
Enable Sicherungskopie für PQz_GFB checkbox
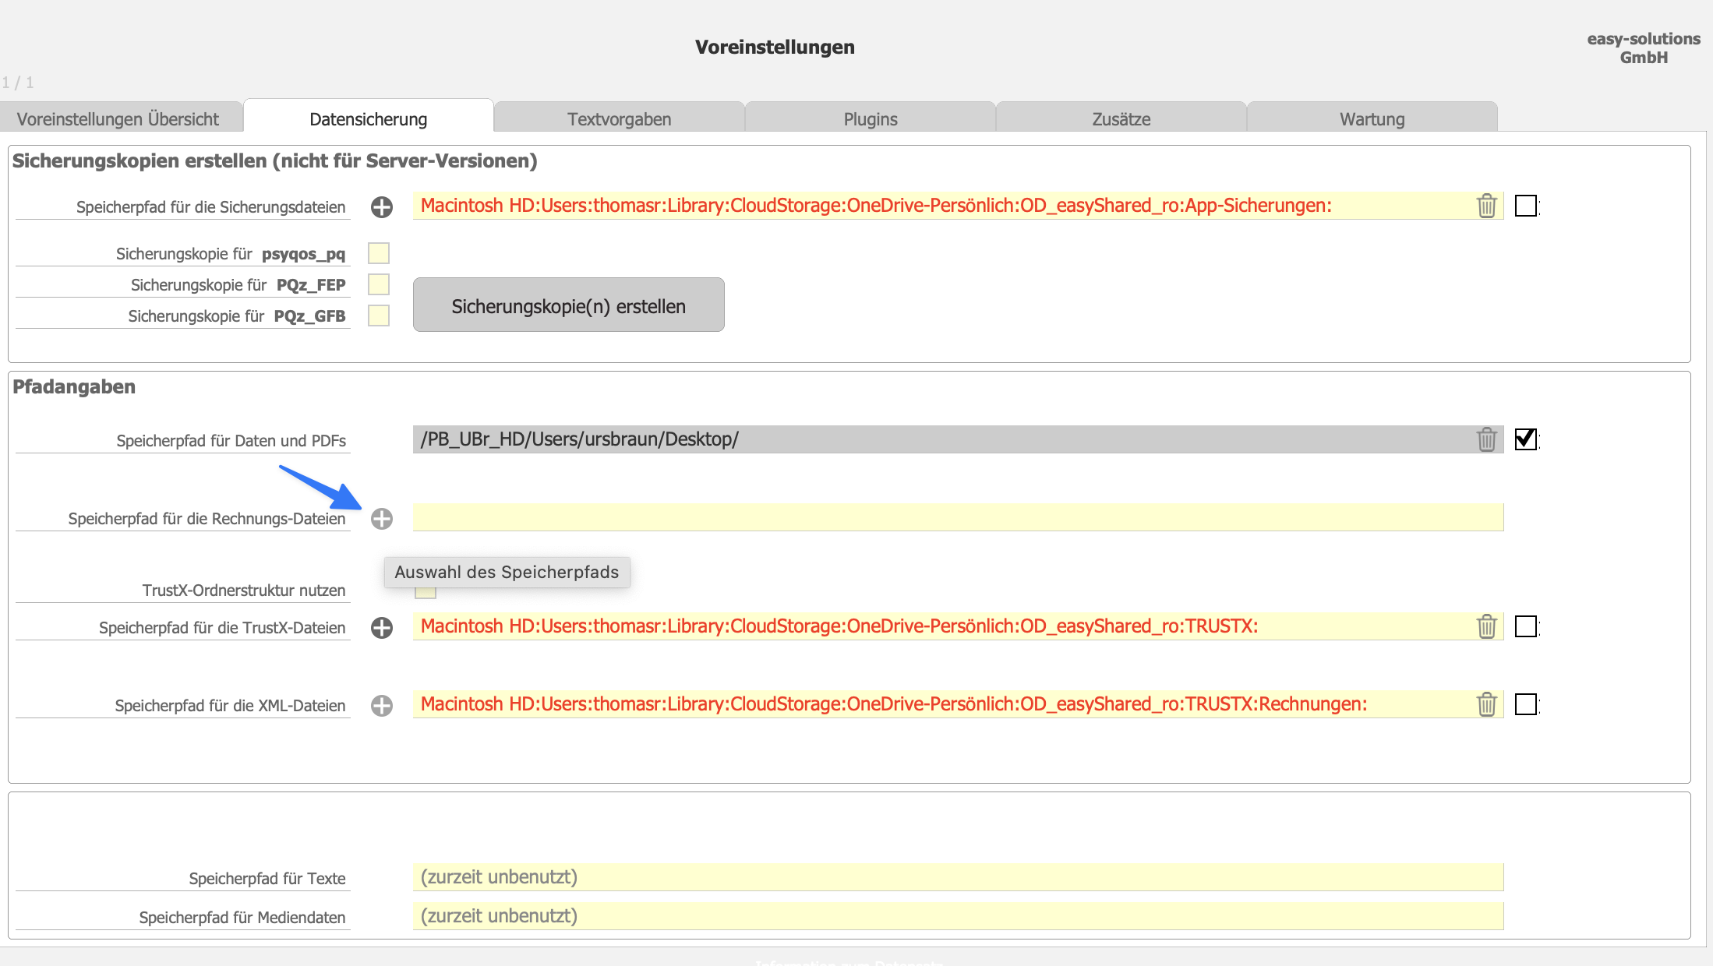pos(379,316)
